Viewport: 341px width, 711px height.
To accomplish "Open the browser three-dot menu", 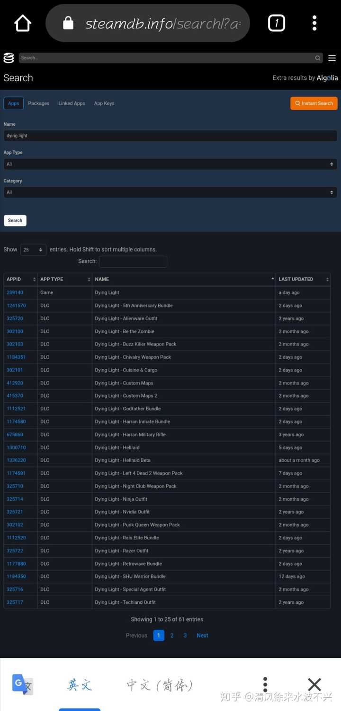I will click(314, 23).
